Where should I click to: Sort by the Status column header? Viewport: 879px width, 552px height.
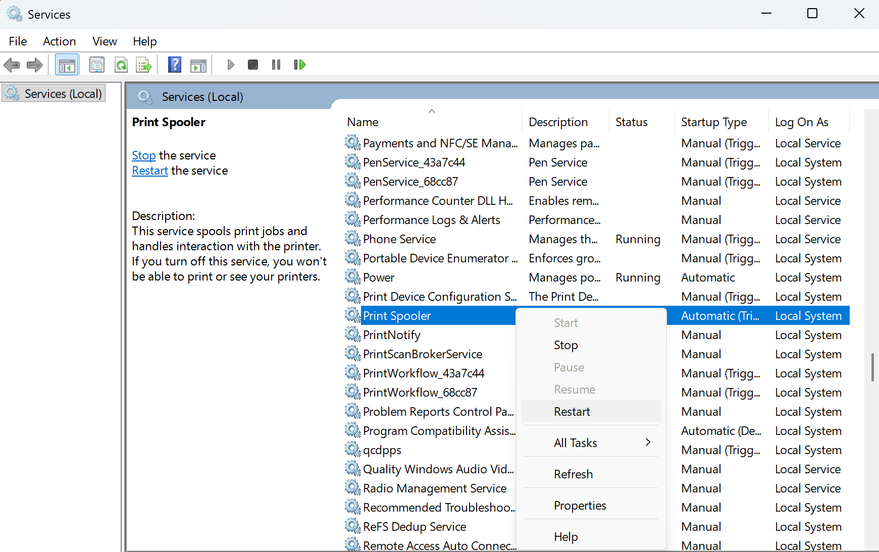point(642,122)
